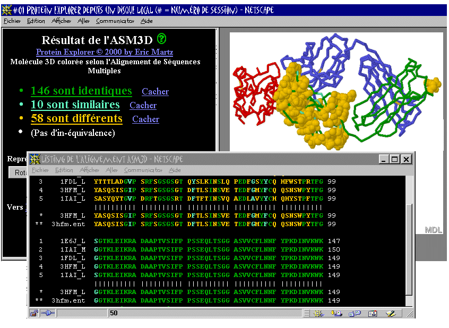This screenshot has width=449, height=328.
Task: Click Cacher next to '58 sont différents'
Action: [x=145, y=119]
